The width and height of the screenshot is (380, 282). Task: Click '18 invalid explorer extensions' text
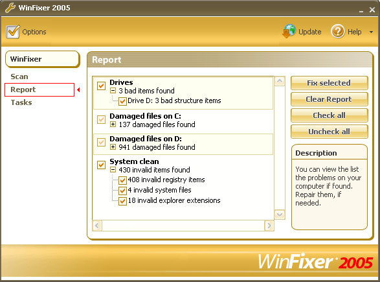coord(174,200)
